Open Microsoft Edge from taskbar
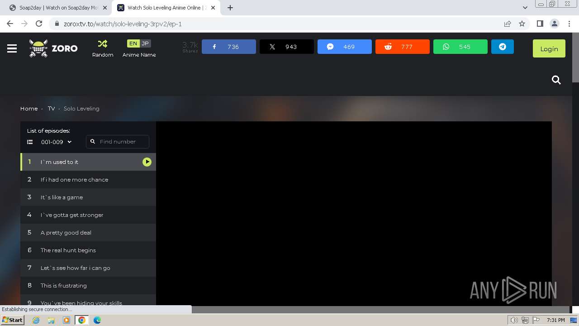 click(97, 320)
